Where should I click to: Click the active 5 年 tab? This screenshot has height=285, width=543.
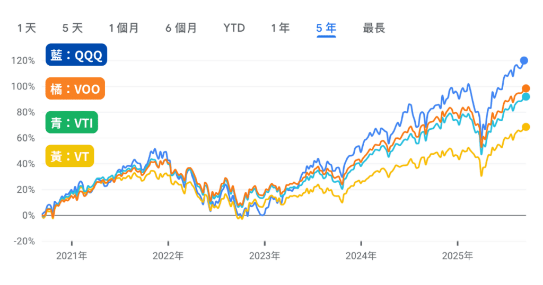[x=326, y=28]
